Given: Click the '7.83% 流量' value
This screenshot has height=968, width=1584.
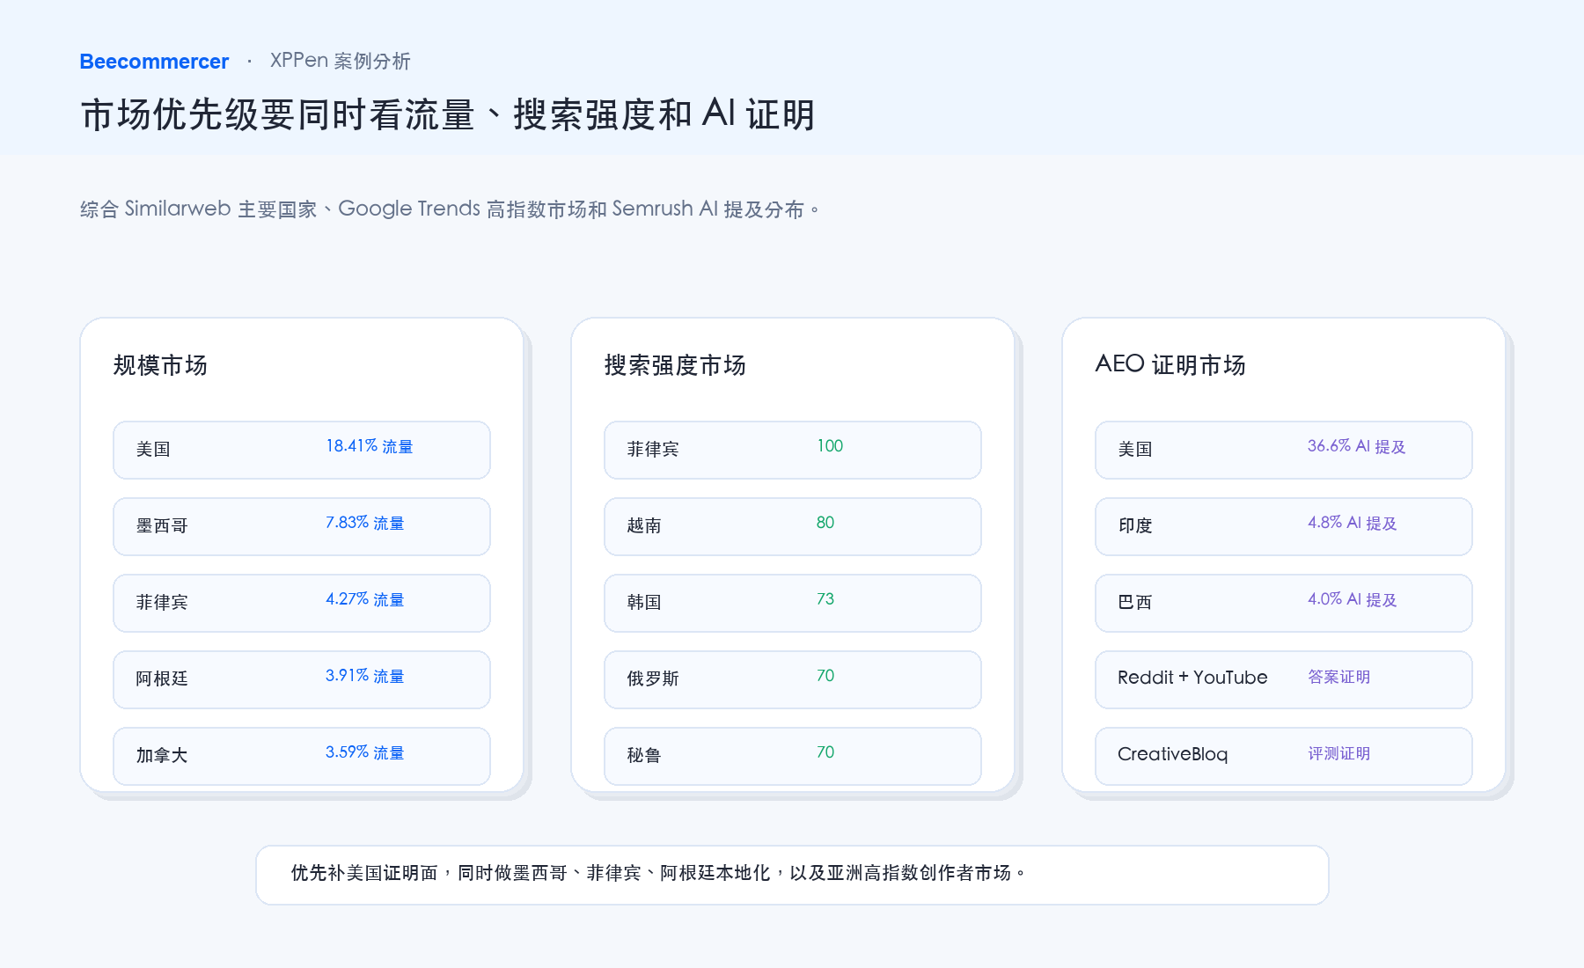Looking at the screenshot, I should (365, 523).
